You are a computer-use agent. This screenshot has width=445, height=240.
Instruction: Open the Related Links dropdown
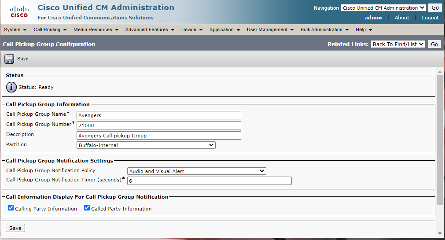(398, 44)
